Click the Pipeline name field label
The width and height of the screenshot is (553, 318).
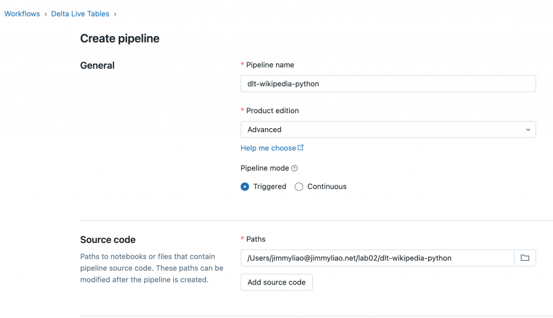[x=270, y=65]
